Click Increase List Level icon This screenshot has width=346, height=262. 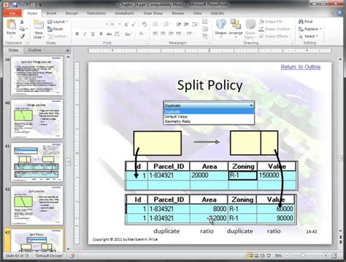[x=186, y=24]
